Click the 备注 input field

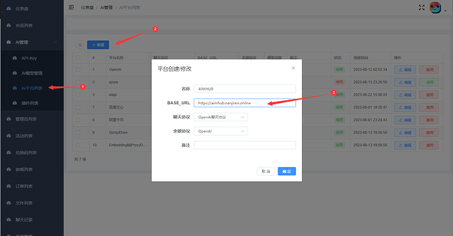[245, 145]
